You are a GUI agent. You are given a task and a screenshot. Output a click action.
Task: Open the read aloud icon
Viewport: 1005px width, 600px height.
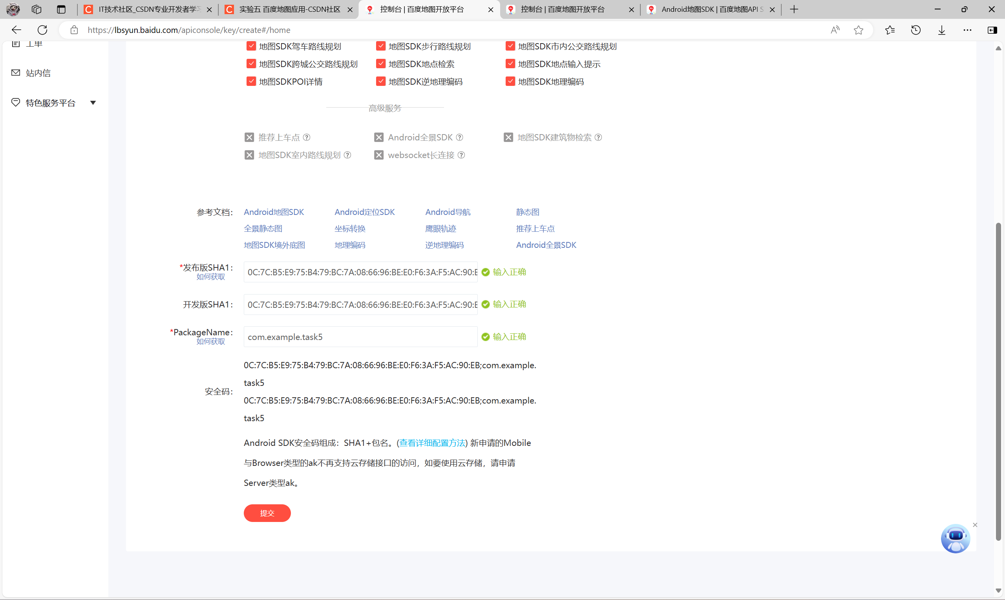(835, 30)
